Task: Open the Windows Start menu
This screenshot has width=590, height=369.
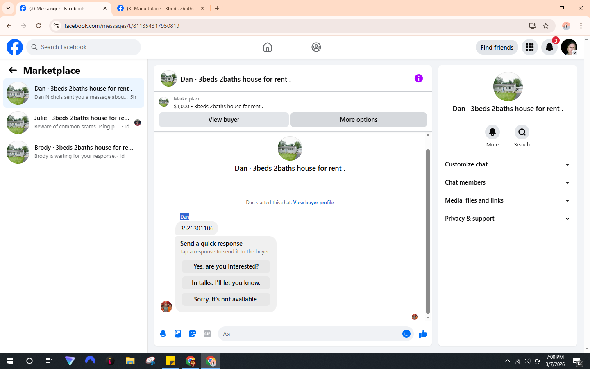Action: coord(10,361)
